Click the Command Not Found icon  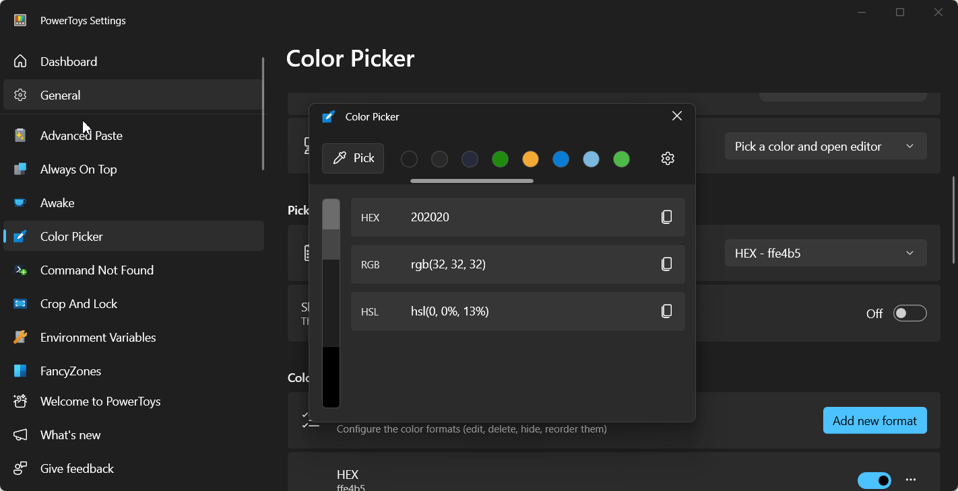pos(20,270)
